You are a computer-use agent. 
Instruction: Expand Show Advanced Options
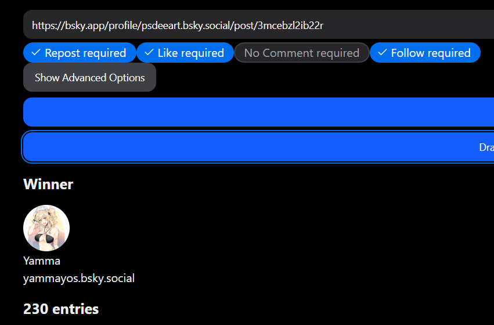(x=89, y=77)
